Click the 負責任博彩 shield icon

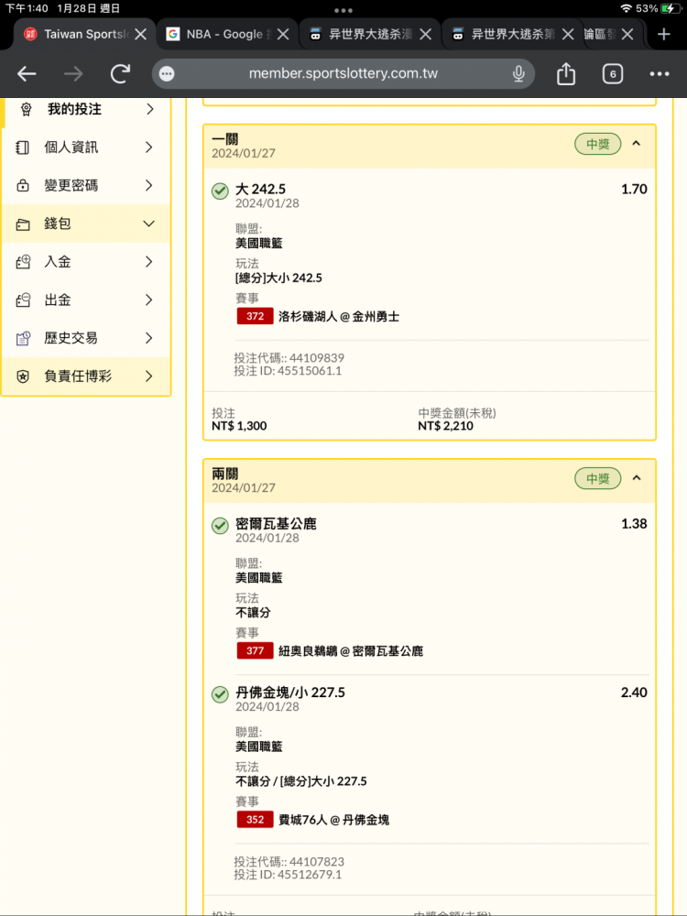click(22, 376)
